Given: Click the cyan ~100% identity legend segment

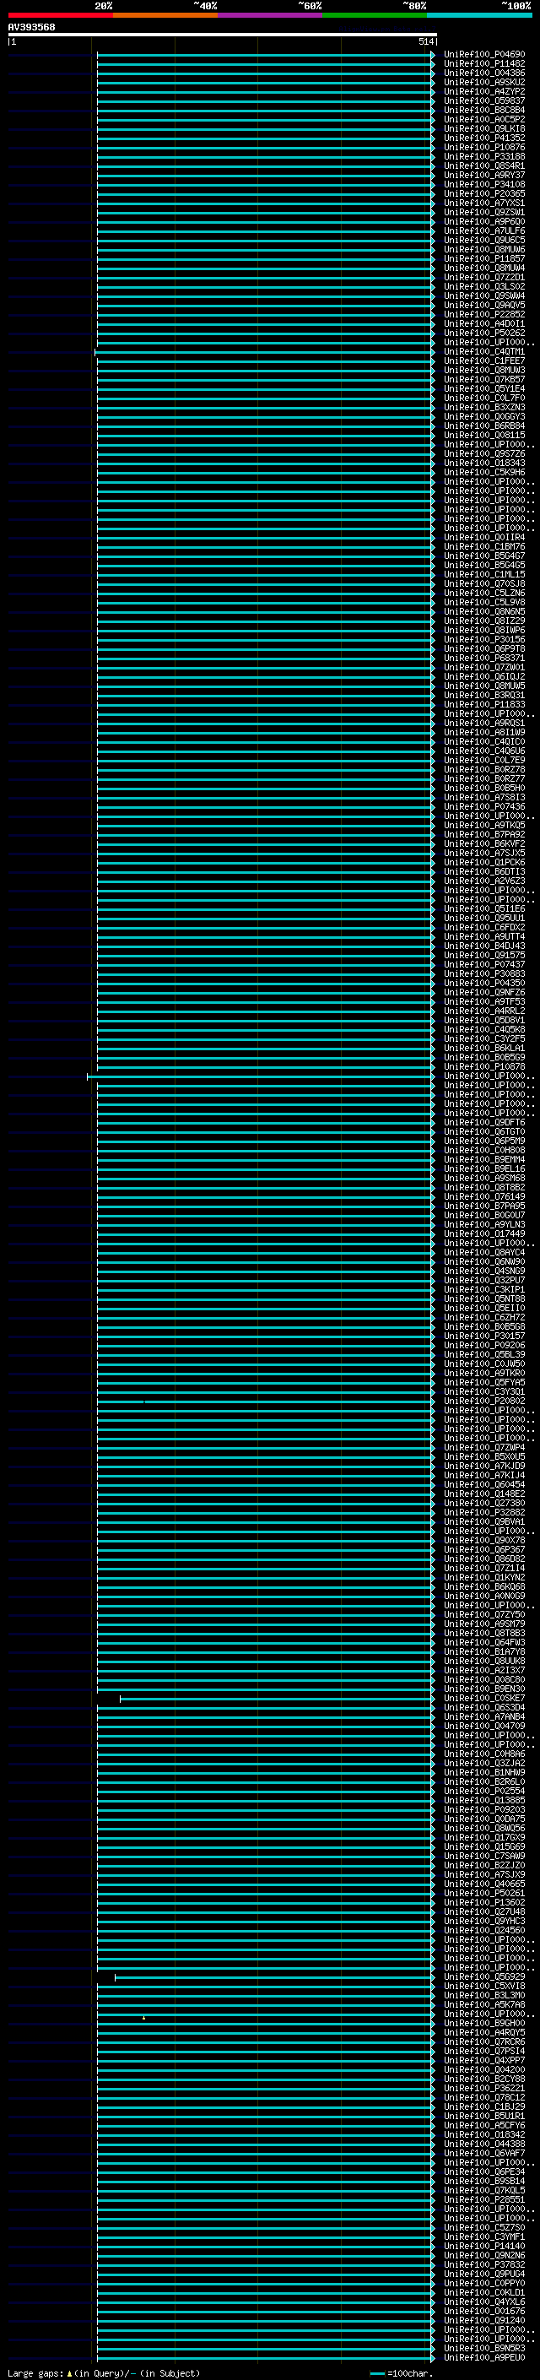Looking at the screenshot, I should [479, 15].
